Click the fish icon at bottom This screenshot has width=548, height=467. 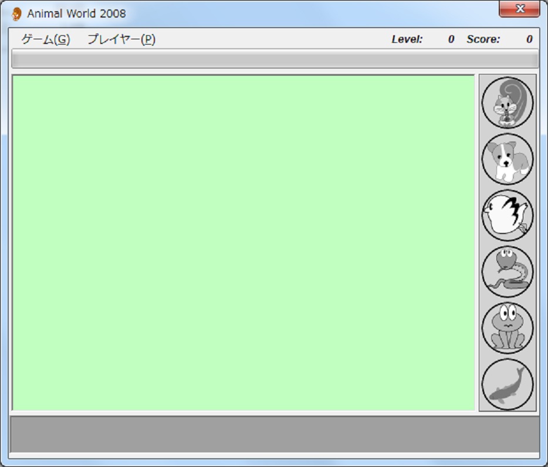click(508, 384)
